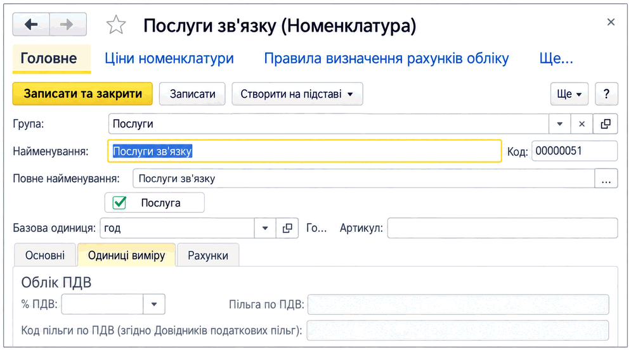Open the Ціни номенклатури section
Image resolution: width=631 pixels, height=351 pixels.
coord(169,58)
